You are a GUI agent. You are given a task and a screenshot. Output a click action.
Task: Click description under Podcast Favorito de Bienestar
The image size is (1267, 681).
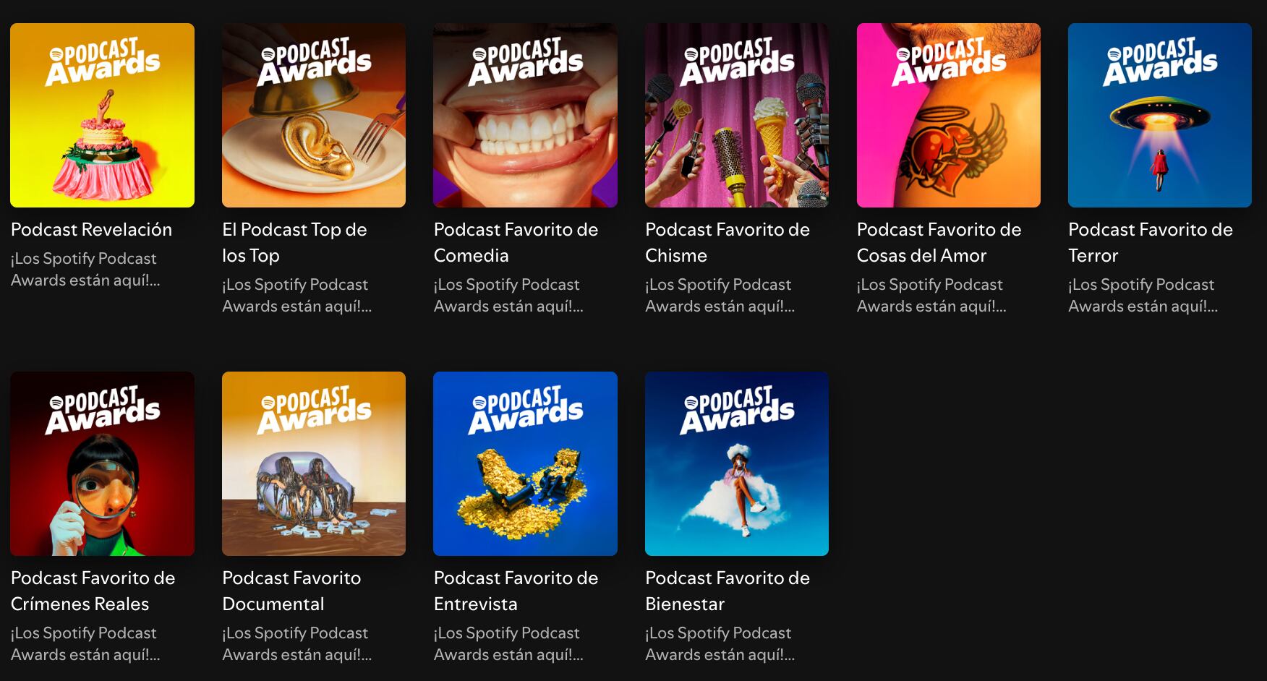pyautogui.click(x=720, y=643)
